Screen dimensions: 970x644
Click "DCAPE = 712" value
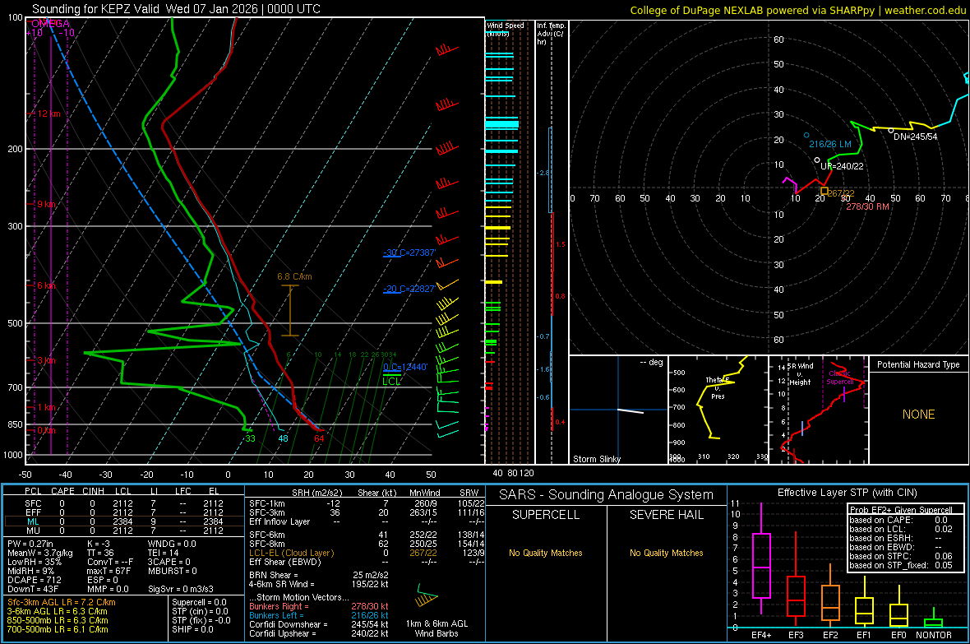click(35, 580)
